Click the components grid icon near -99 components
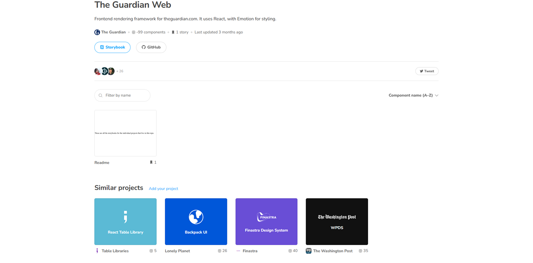 133,32
